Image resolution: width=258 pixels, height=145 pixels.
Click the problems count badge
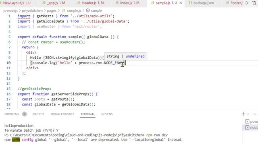(24, 114)
